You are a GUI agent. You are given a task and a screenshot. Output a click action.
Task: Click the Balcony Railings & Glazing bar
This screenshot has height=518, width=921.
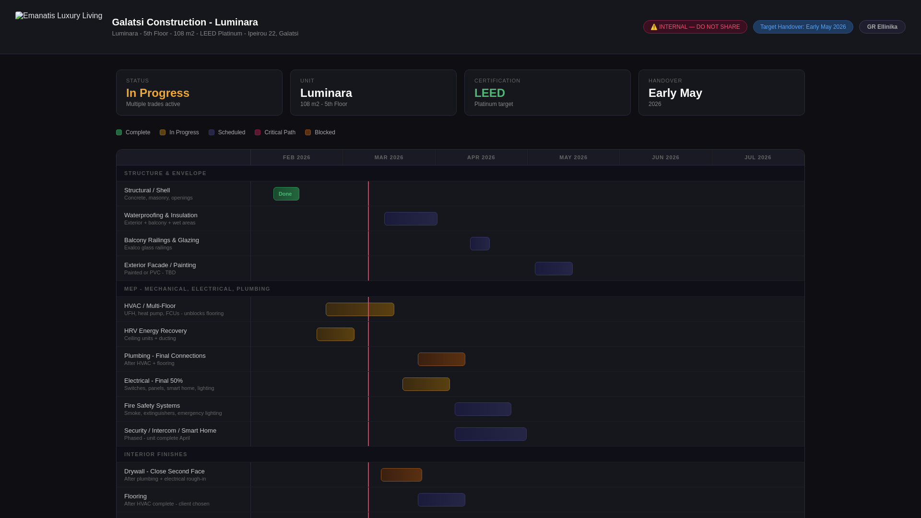480,244
